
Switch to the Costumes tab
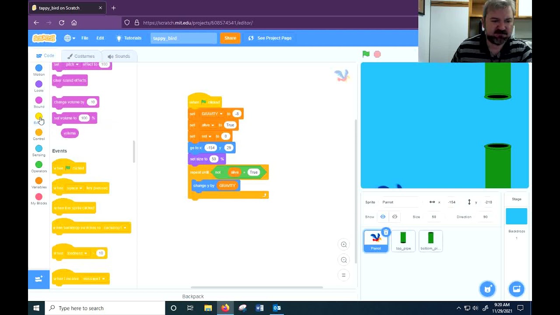point(81,56)
